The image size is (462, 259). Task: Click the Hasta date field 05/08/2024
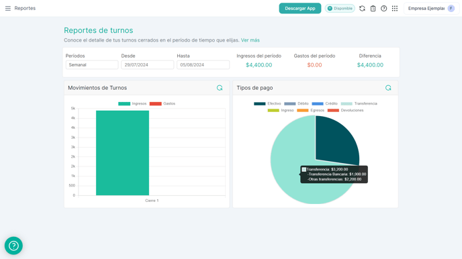(x=203, y=64)
